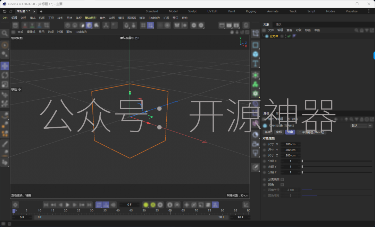The width and height of the screenshot is (375, 227).
Task: Open the 平滑着色(Phong) tag tab
Action: click(311, 132)
